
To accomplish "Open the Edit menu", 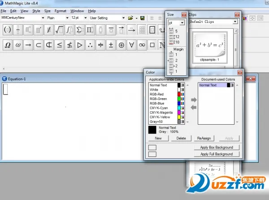I will 13,11.
